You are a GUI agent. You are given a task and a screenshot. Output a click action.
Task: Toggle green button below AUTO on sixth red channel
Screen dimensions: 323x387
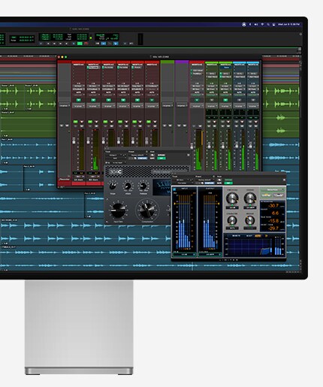pyautogui.click(x=152, y=100)
